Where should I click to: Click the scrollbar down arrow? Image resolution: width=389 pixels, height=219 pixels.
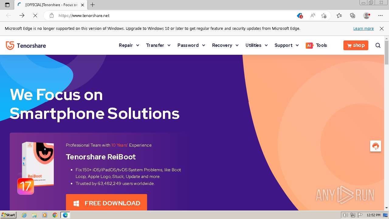(387, 208)
